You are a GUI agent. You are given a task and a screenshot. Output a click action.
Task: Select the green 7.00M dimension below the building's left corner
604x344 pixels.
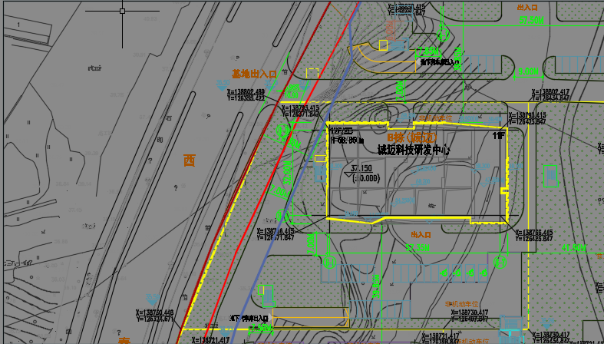coord(312,243)
